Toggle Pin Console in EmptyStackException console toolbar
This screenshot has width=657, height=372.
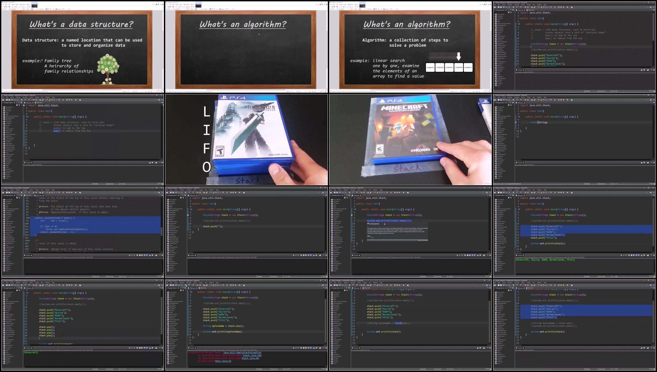[x=314, y=348]
